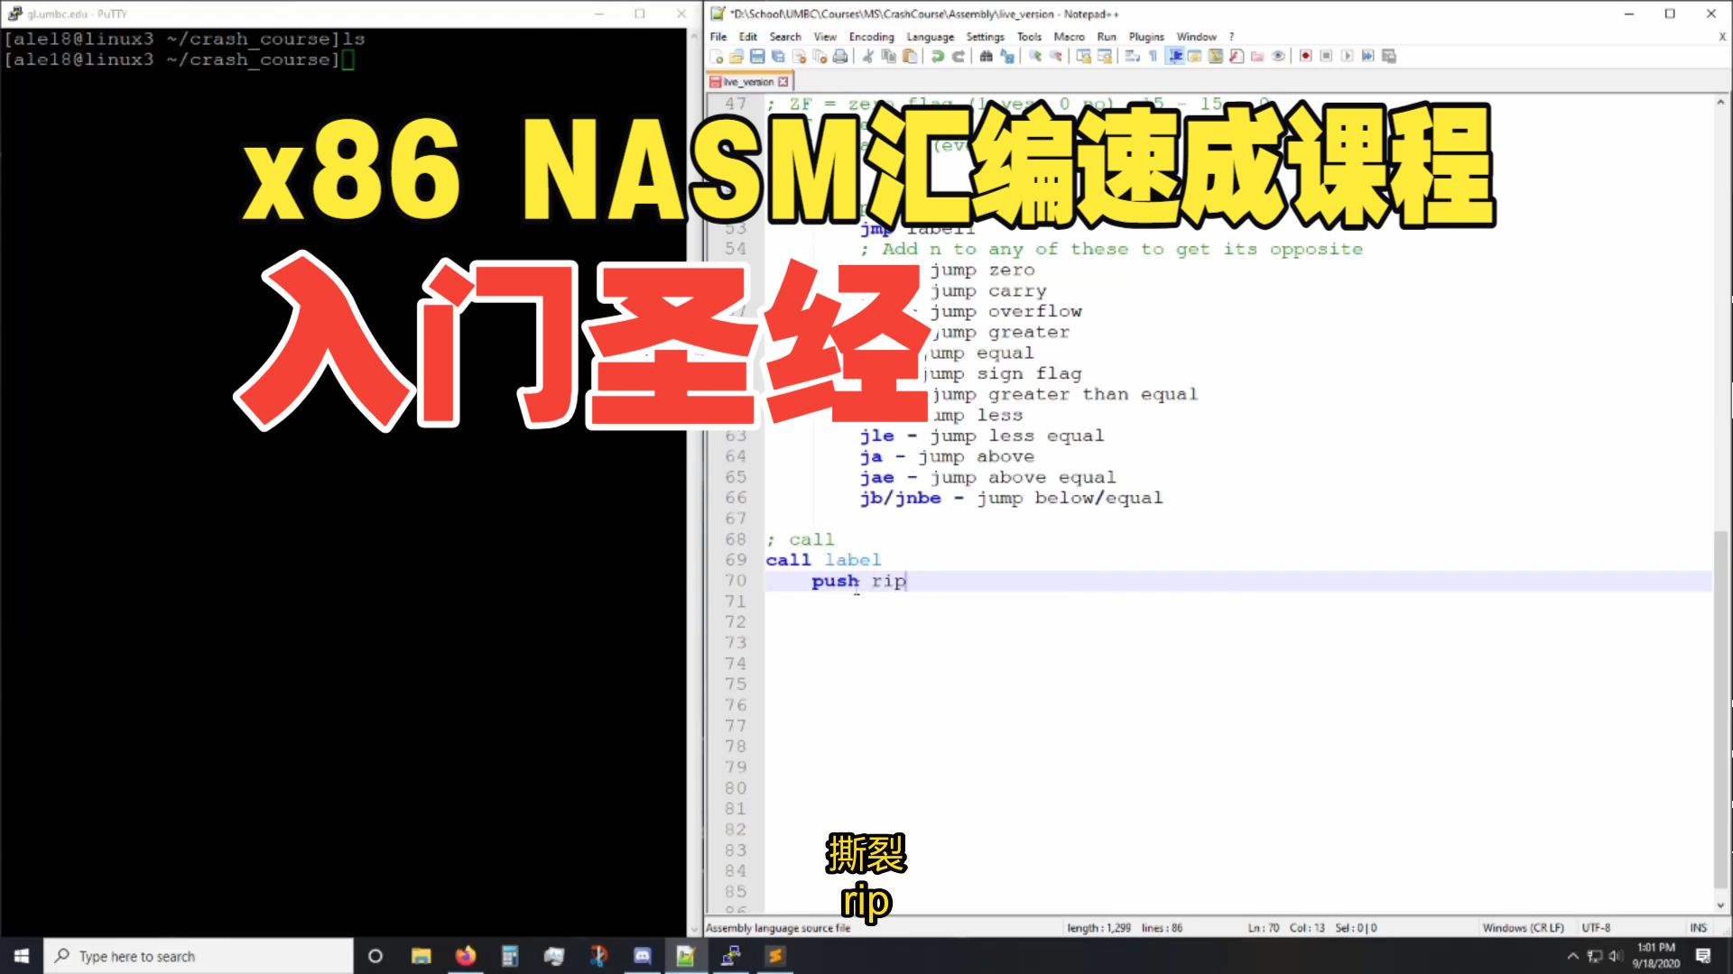Image resolution: width=1733 pixels, height=974 pixels.
Task: Click the Save file toolbar icon
Action: pos(757,56)
